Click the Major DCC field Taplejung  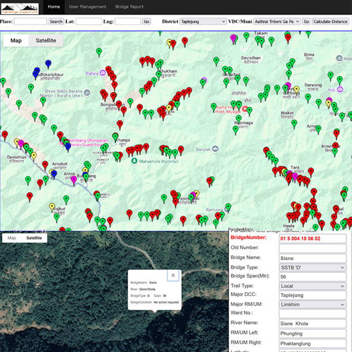(313, 295)
